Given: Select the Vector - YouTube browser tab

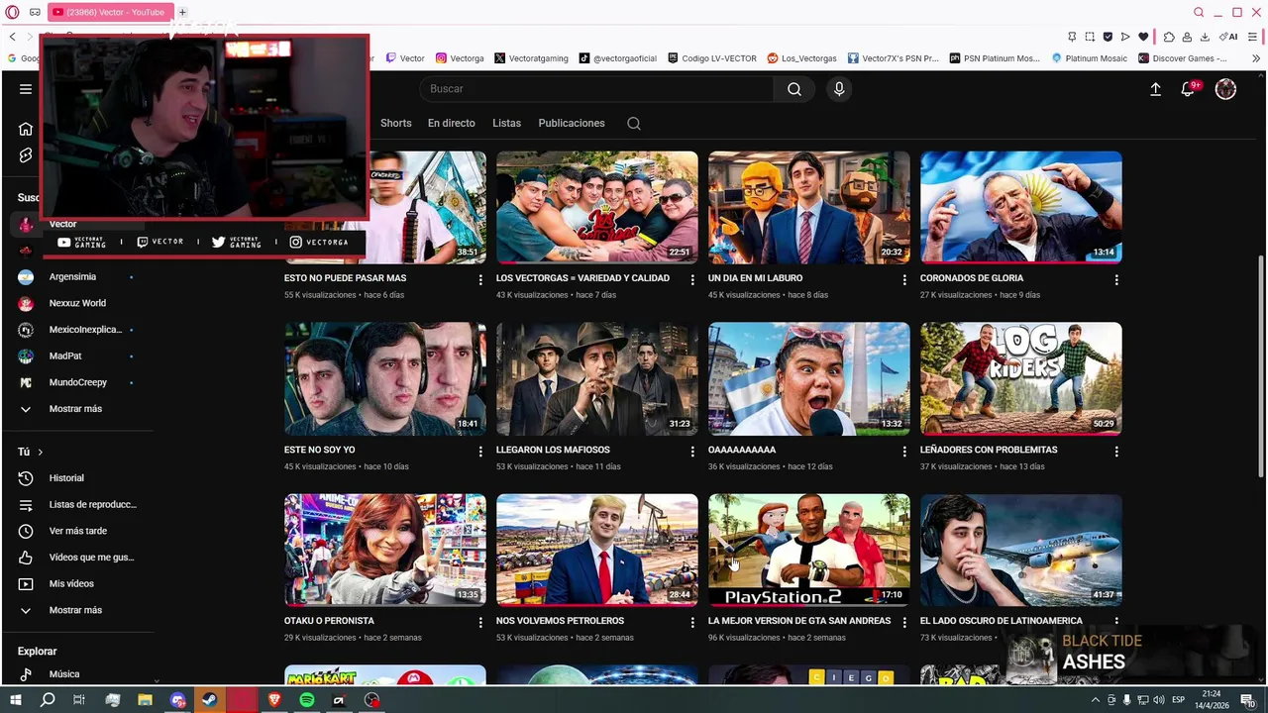Looking at the screenshot, I should (109, 12).
